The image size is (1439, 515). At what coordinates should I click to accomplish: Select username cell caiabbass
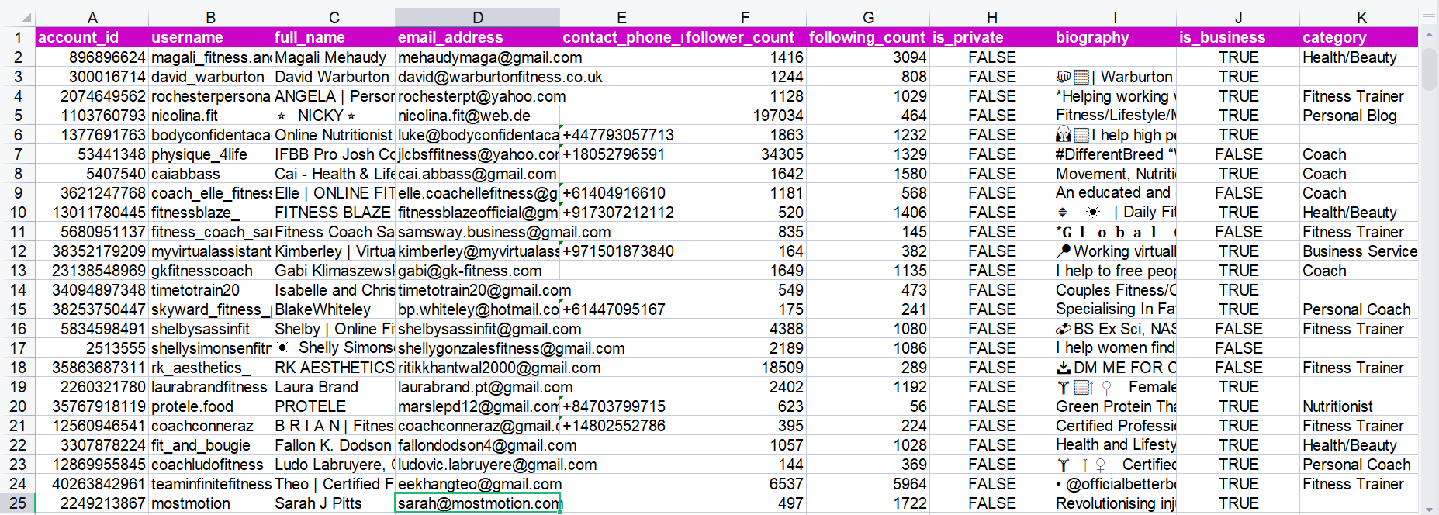(210, 174)
